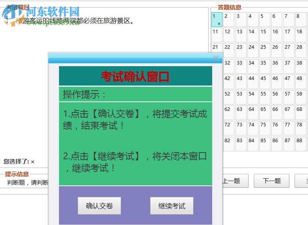This screenshot has width=308, height=225.
Task: View question 62
Action: (x=229, y=113)
